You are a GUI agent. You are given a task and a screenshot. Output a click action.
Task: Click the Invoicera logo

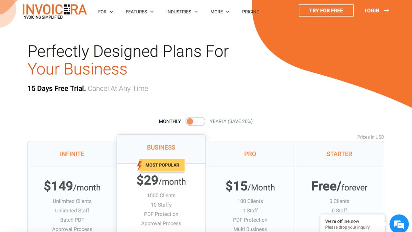(x=54, y=11)
